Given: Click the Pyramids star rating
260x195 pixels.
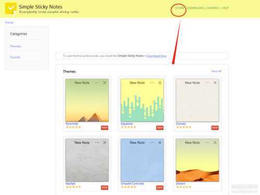Looking at the screenshot, I should click(73, 127).
